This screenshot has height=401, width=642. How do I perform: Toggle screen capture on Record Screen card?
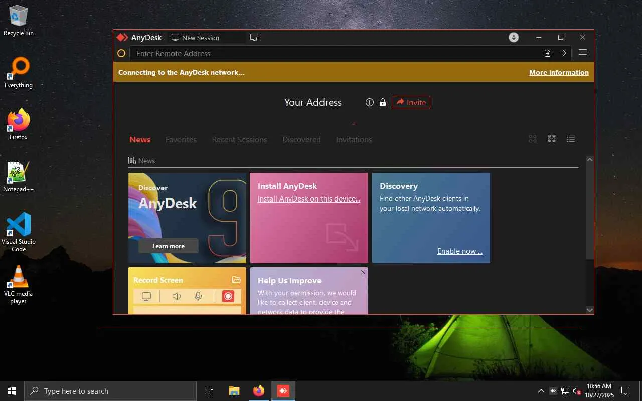tap(146, 296)
